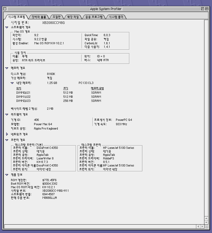Switch to the 장비와 볼륨 tab
Screen dimensions: 212x233
(39, 17)
